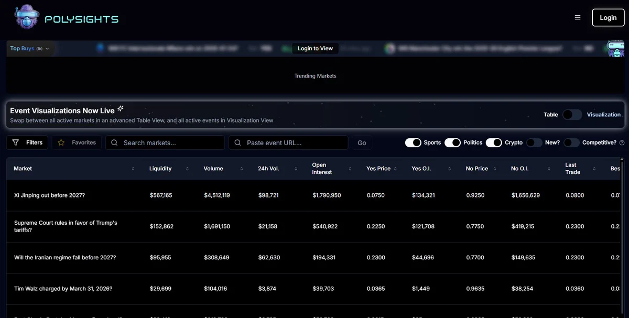This screenshot has width=629, height=318.
Task: Click the search magnifier icon in Search markets
Action: (114, 142)
